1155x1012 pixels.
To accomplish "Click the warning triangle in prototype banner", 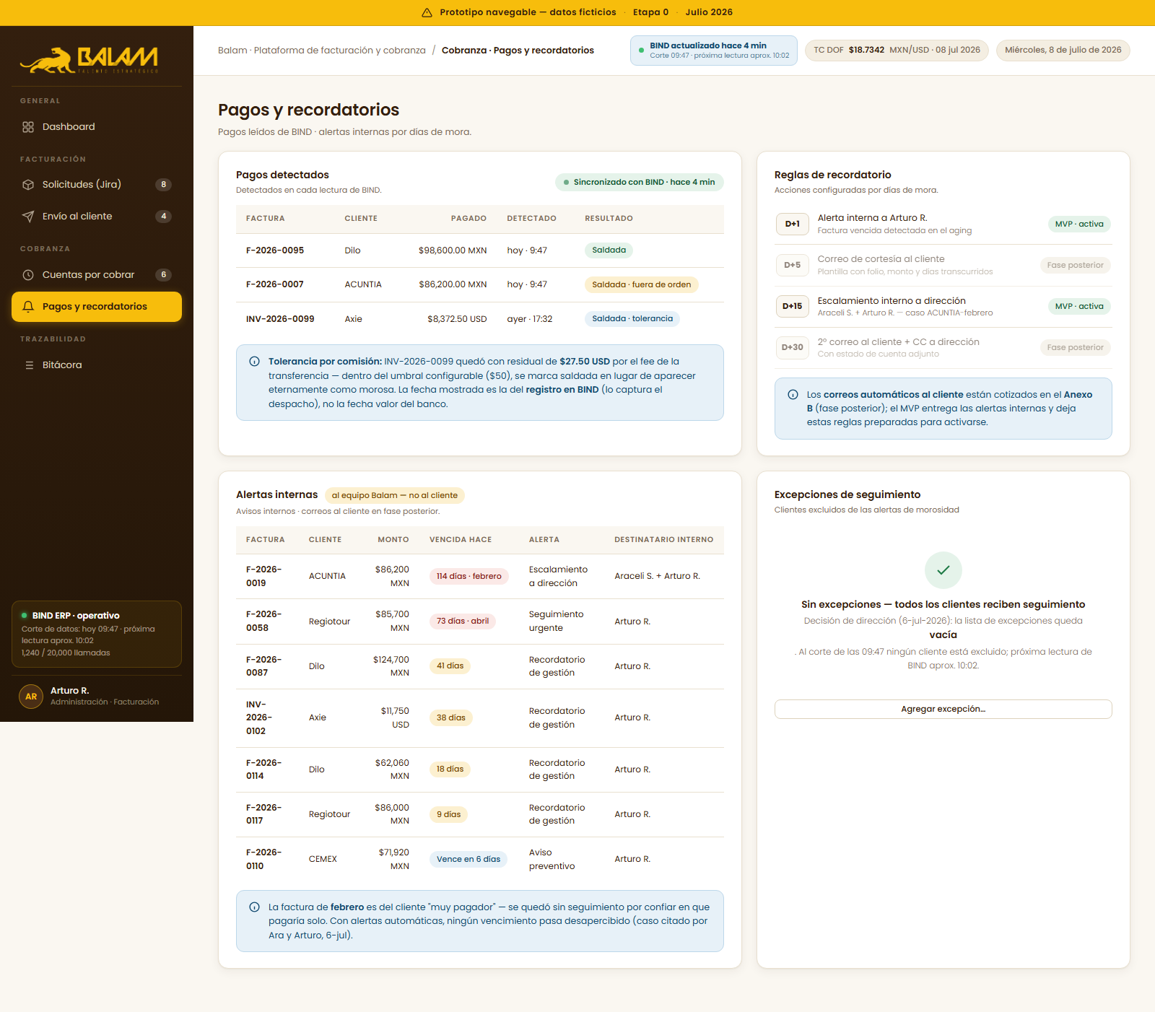I will (427, 12).
